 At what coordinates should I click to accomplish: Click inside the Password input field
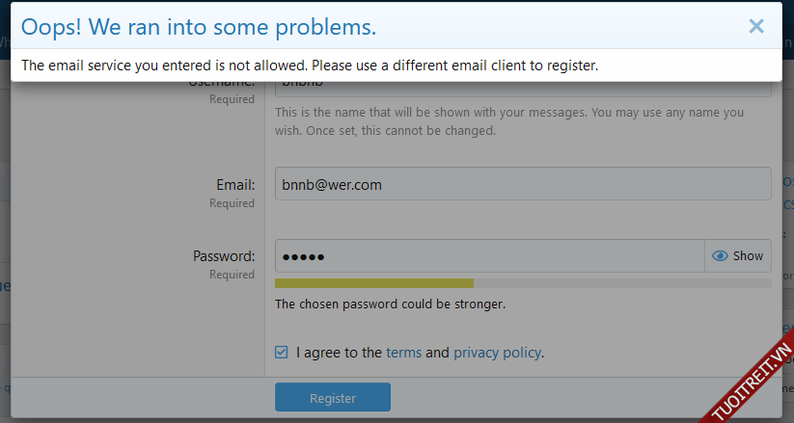(489, 256)
